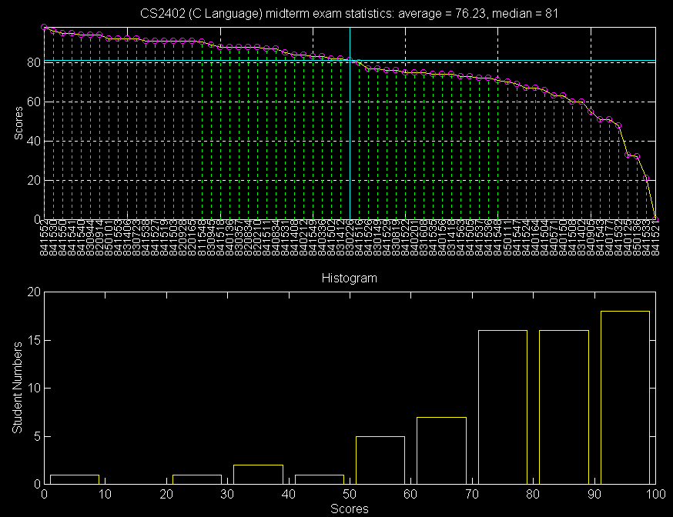Select the histogram bar for 50-60 scores

click(x=380, y=459)
